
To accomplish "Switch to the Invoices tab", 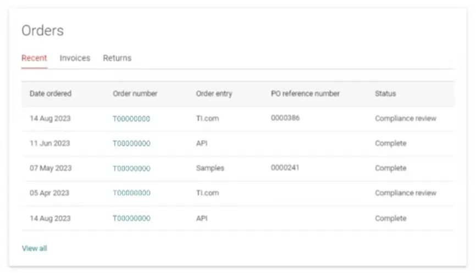I will 75,58.
